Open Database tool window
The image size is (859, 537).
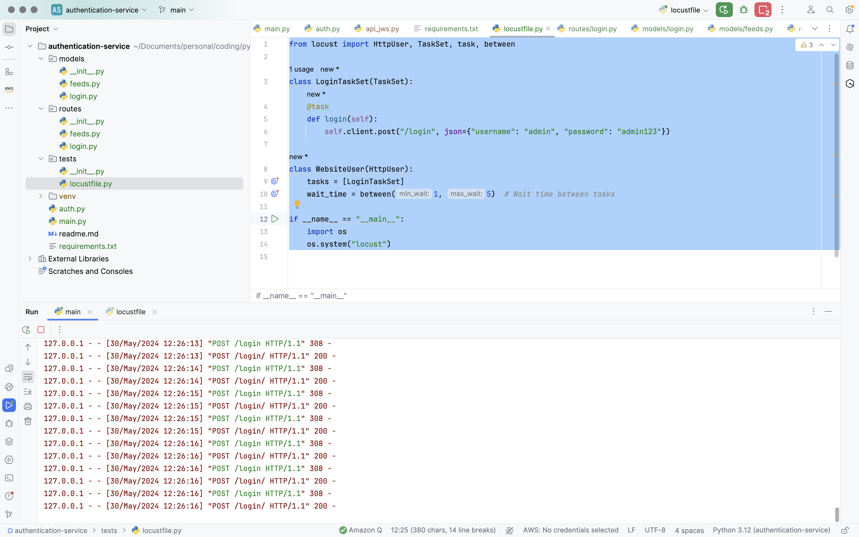[x=850, y=65]
